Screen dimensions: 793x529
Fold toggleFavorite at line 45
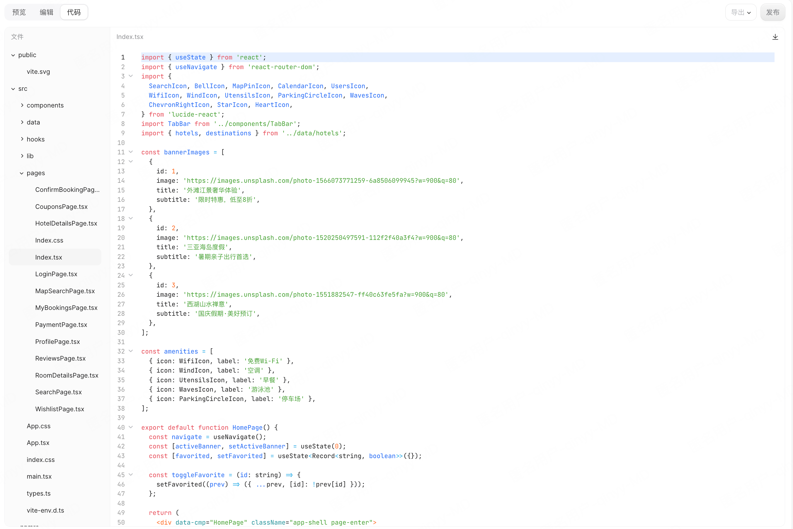pos(131,475)
